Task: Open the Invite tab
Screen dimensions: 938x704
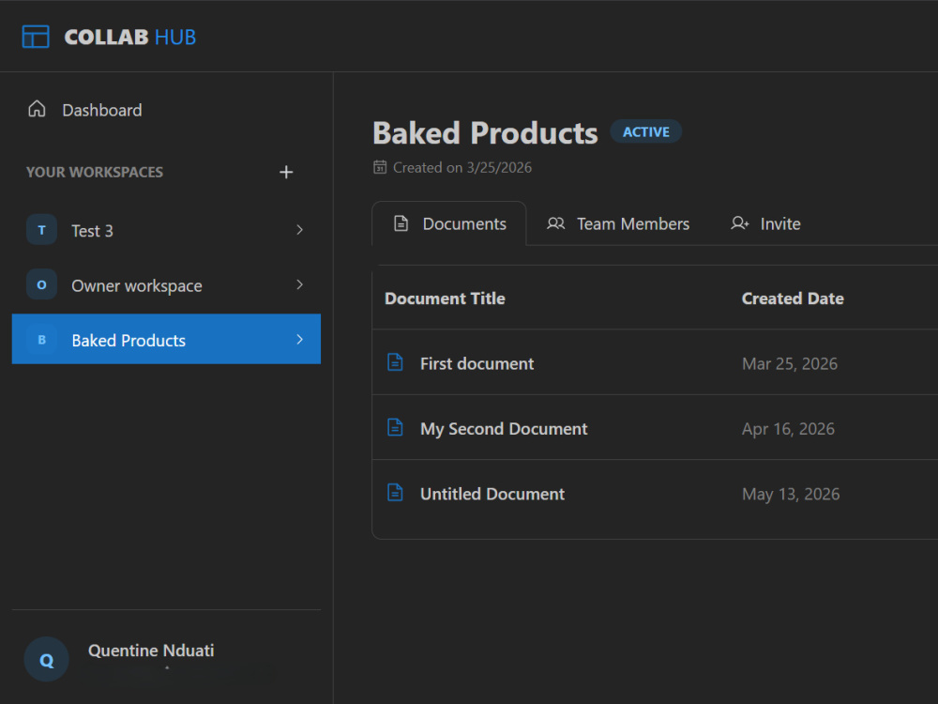Action: click(x=765, y=224)
